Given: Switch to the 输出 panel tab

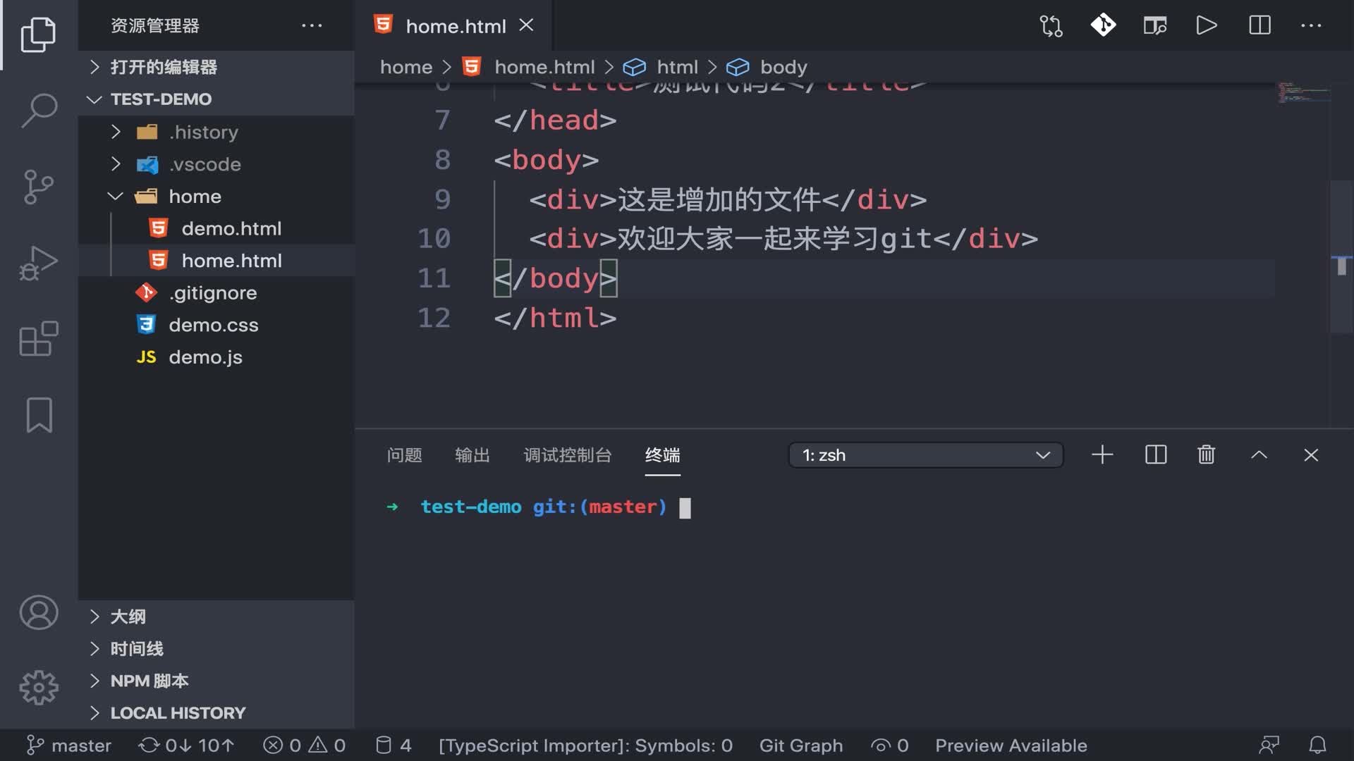Looking at the screenshot, I should [x=472, y=455].
